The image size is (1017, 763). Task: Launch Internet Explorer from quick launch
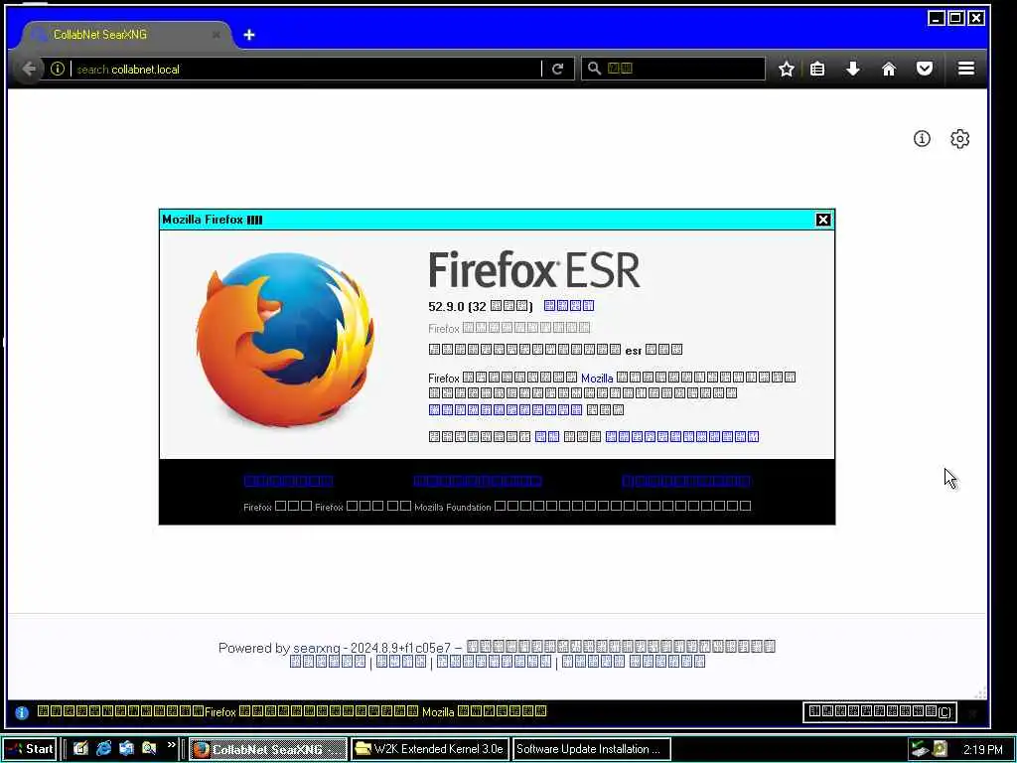pos(103,749)
